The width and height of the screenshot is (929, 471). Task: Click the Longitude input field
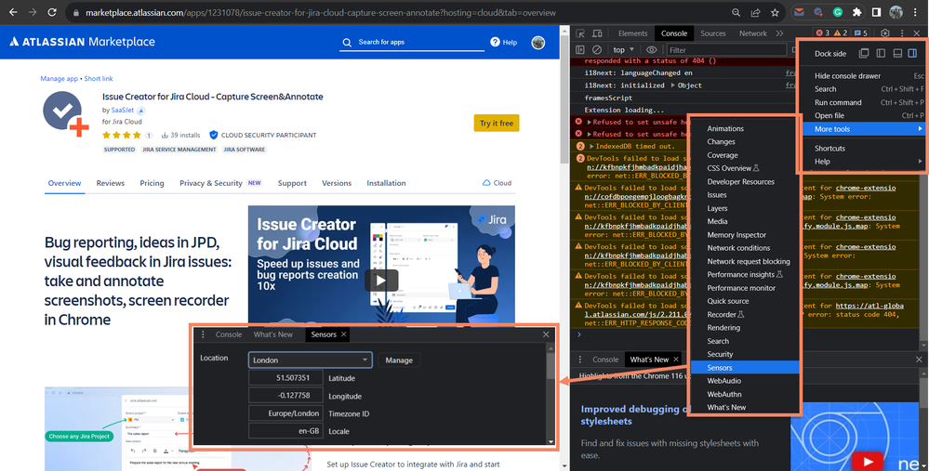[286, 396]
